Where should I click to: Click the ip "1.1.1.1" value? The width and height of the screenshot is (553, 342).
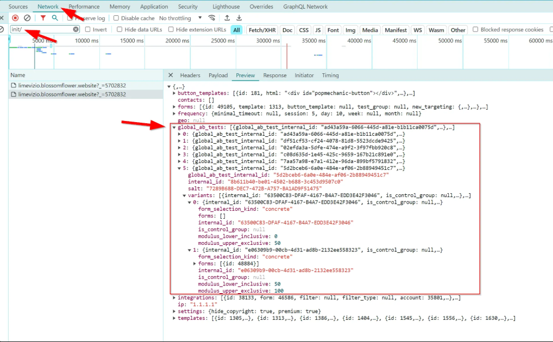(x=204, y=305)
